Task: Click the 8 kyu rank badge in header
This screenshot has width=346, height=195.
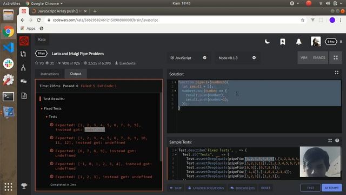Action: [x=331, y=42]
